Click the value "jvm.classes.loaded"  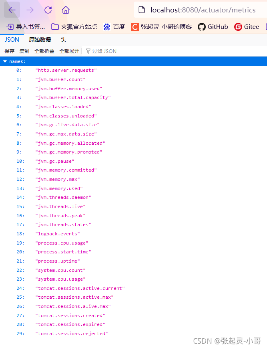63,107
